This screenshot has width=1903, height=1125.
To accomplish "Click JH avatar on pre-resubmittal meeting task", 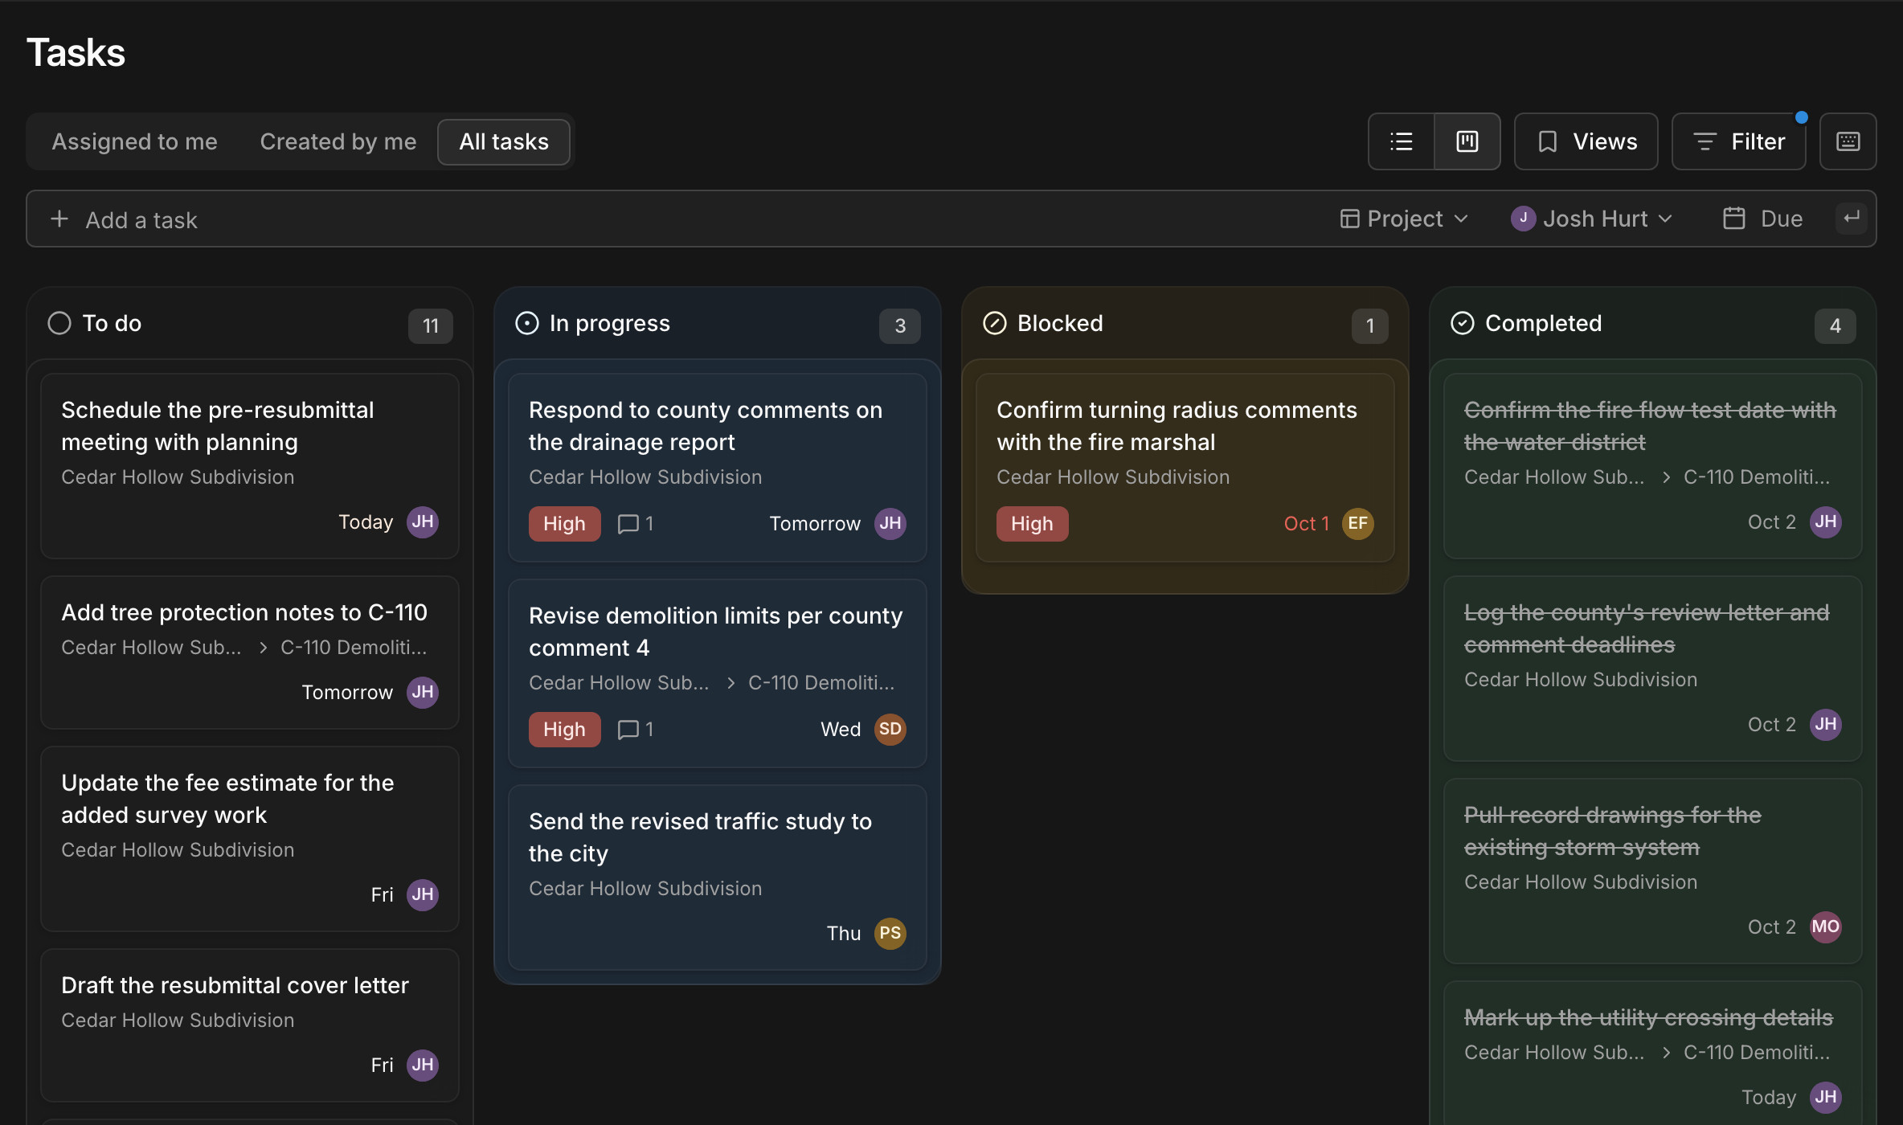I will [423, 522].
